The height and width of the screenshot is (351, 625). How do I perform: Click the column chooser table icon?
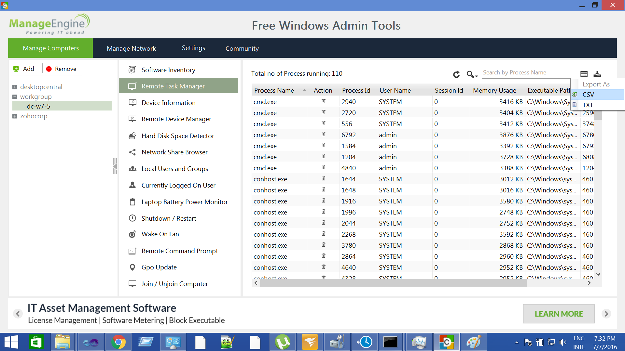pos(584,74)
